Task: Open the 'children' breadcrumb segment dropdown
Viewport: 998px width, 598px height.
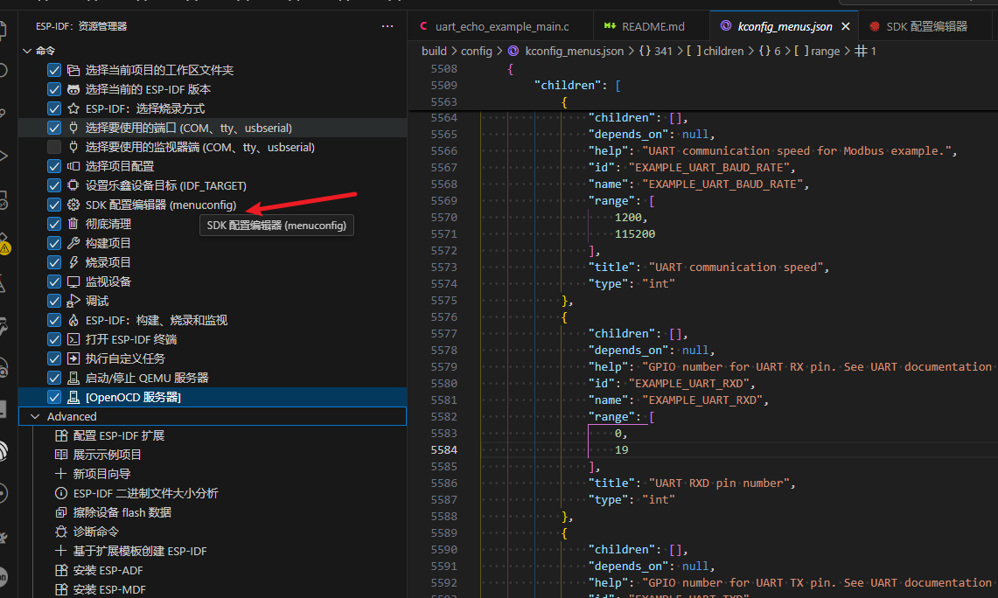Action: tap(723, 52)
